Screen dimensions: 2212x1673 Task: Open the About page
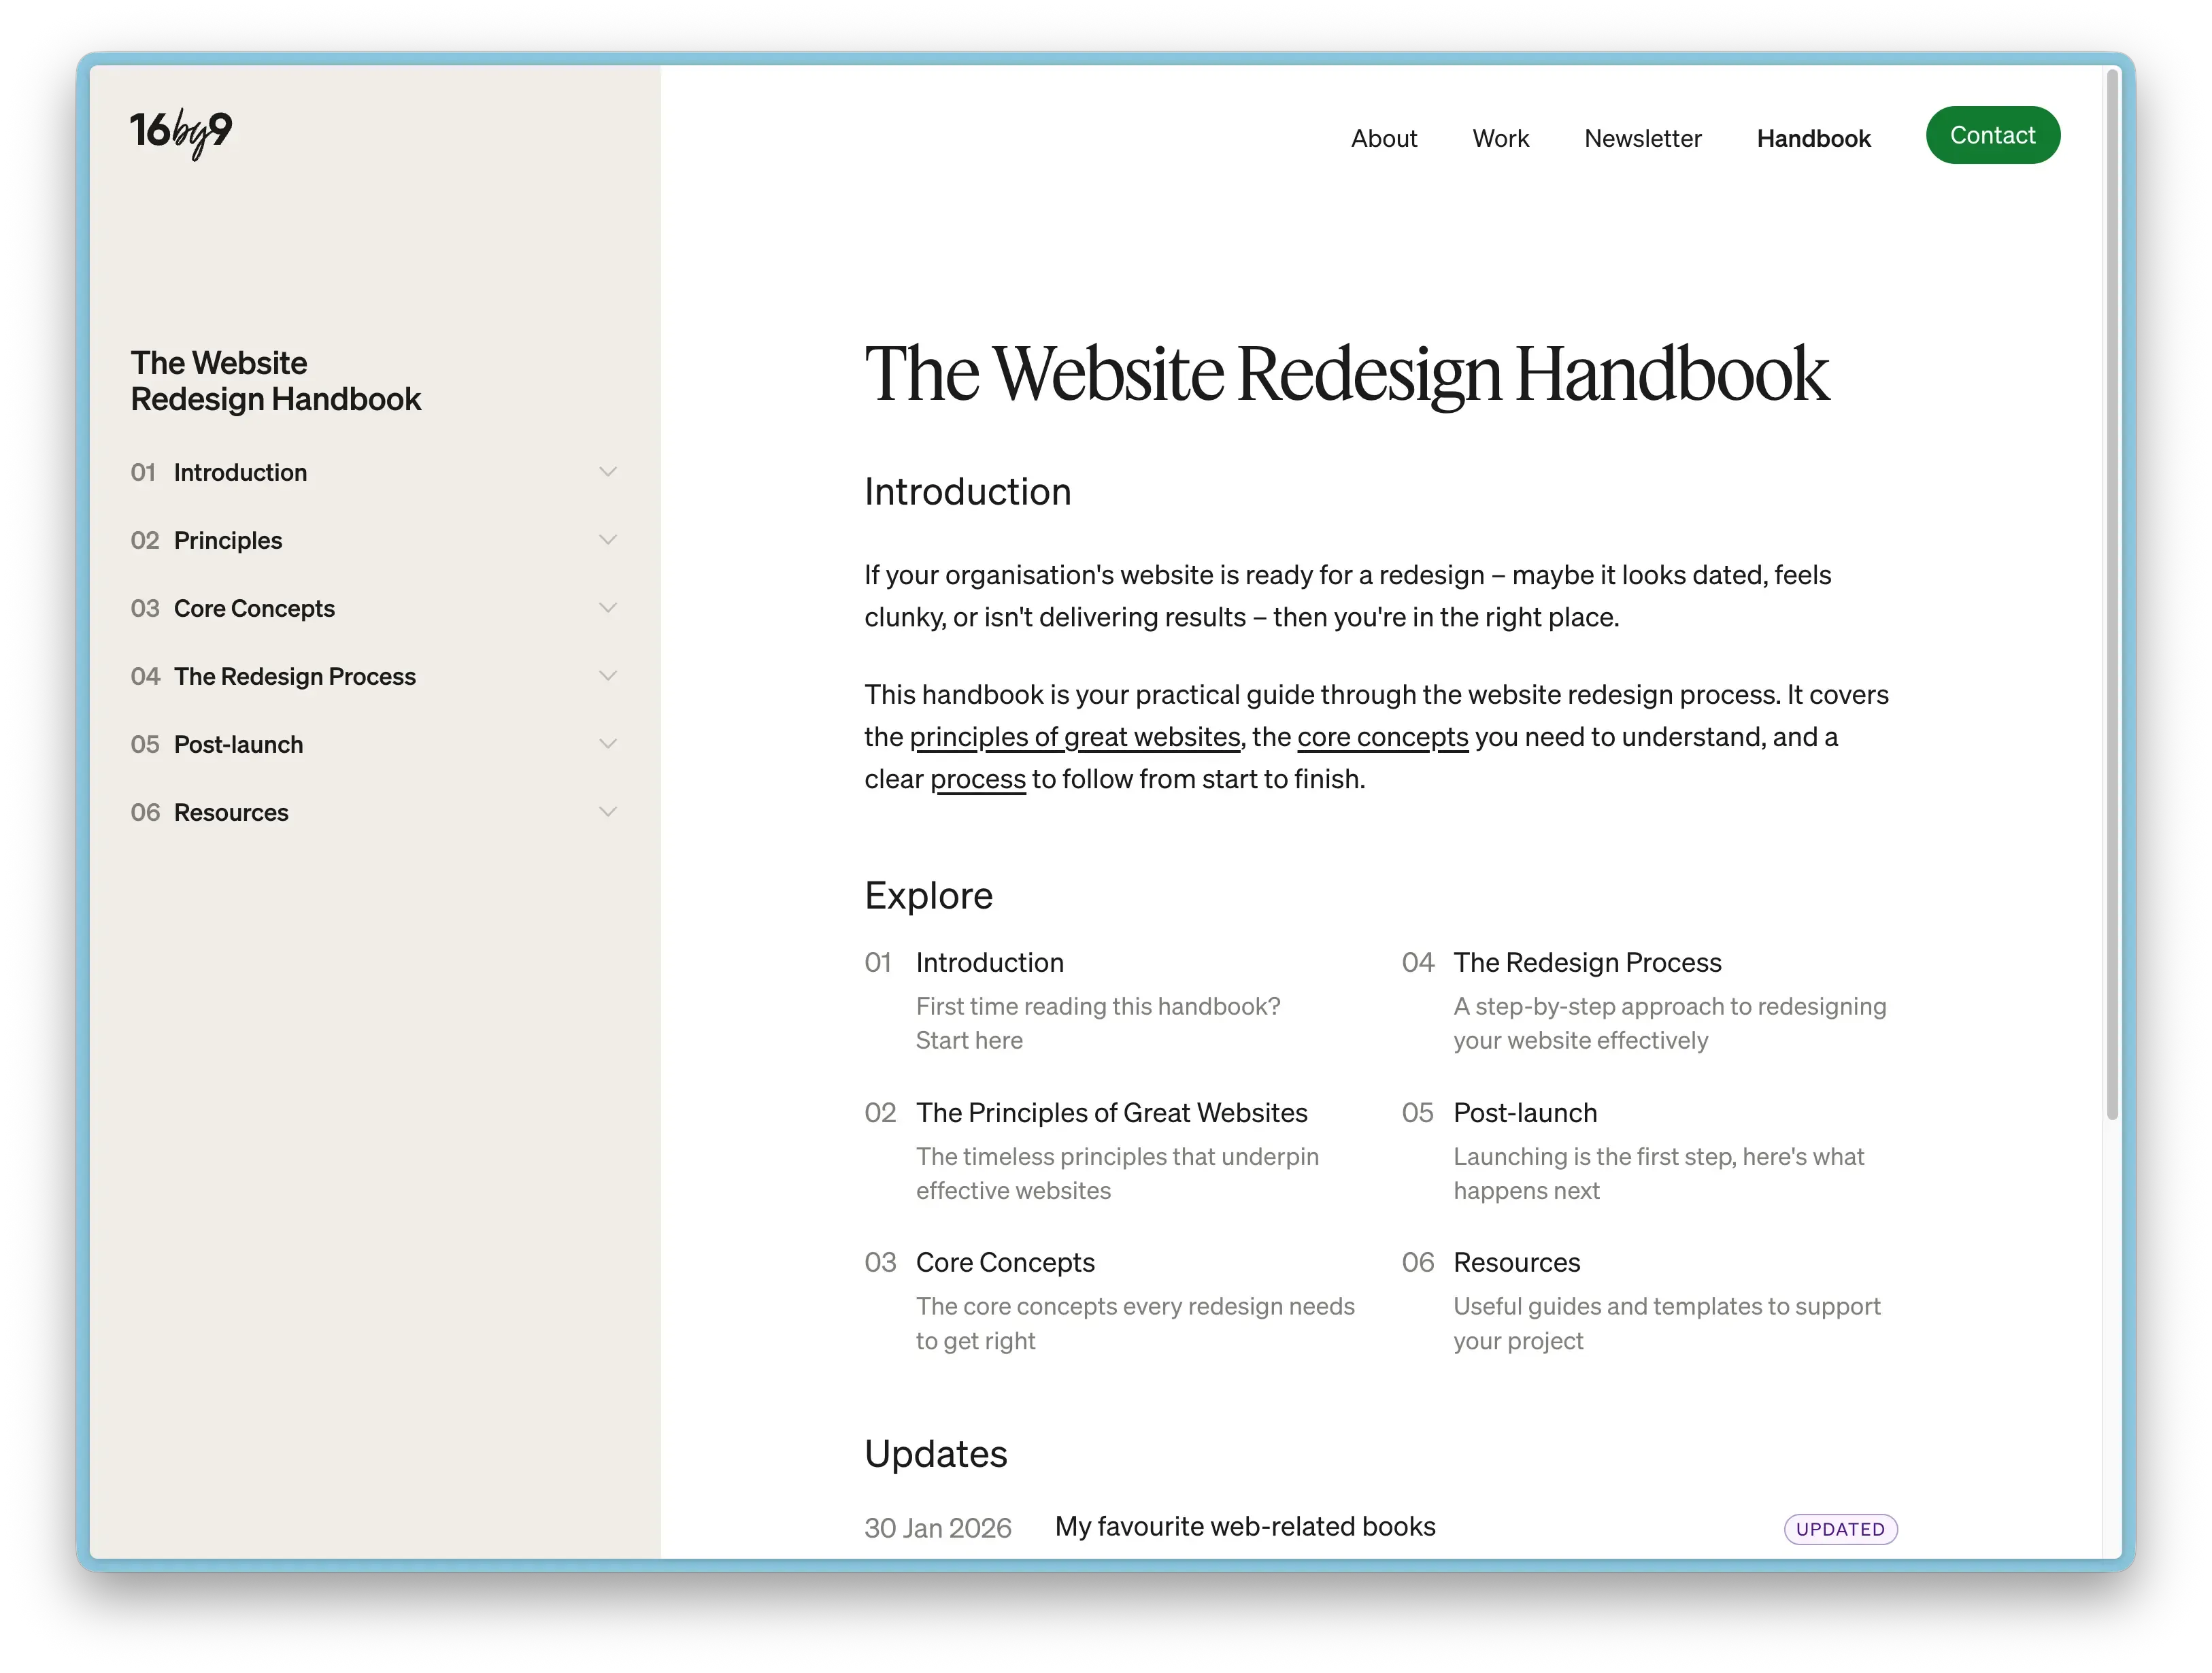tap(1384, 138)
